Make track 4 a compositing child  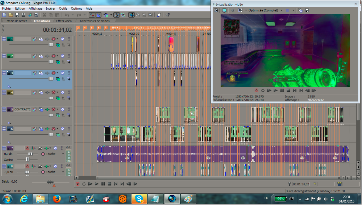tap(68, 98)
